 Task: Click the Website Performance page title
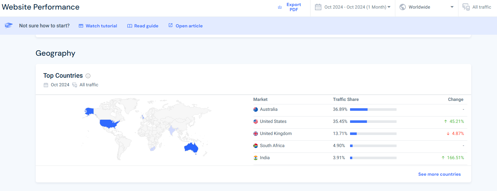[x=41, y=7]
